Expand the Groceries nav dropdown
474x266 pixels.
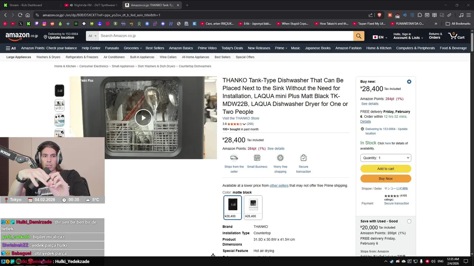[133, 48]
